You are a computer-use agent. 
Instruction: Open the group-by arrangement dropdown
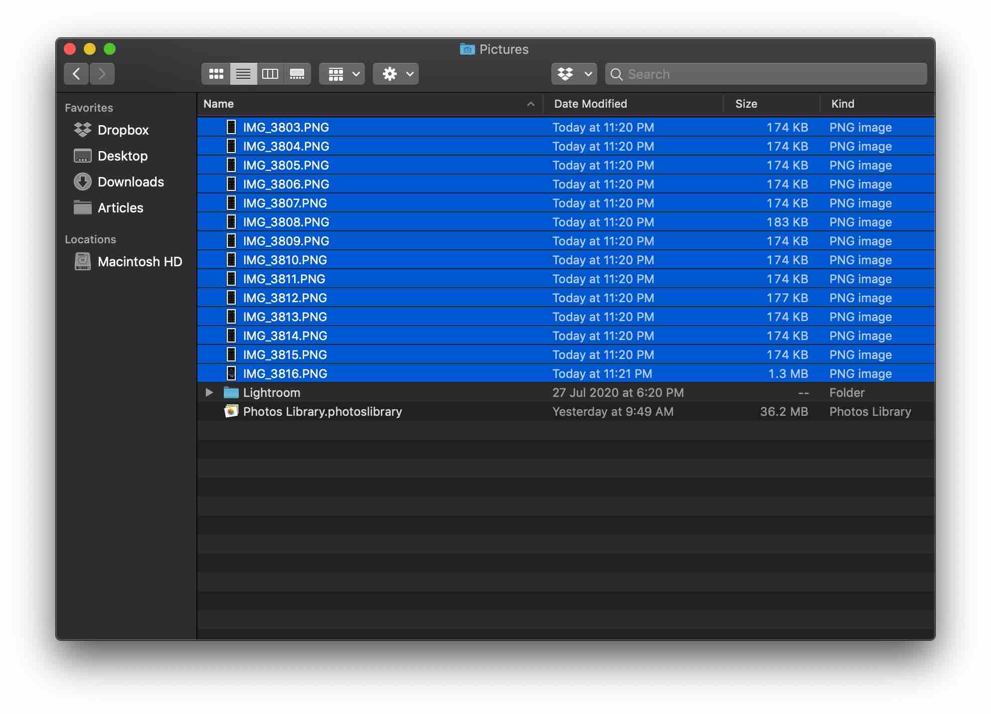click(342, 74)
